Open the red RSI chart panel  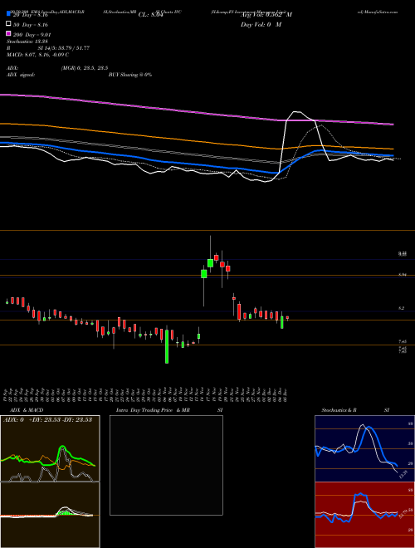click(x=363, y=515)
